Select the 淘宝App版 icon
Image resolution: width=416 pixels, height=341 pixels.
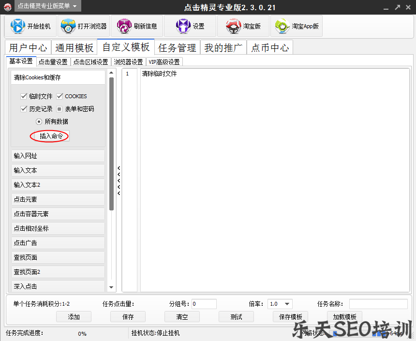pos(282,26)
